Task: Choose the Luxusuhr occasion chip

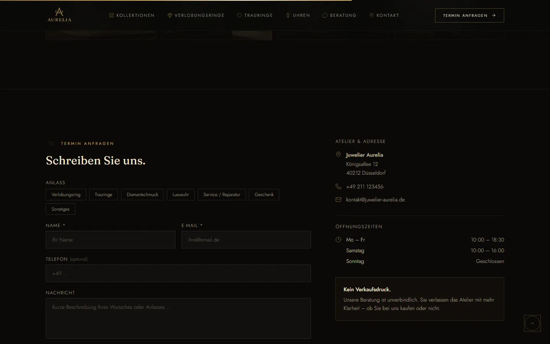Action: point(181,195)
